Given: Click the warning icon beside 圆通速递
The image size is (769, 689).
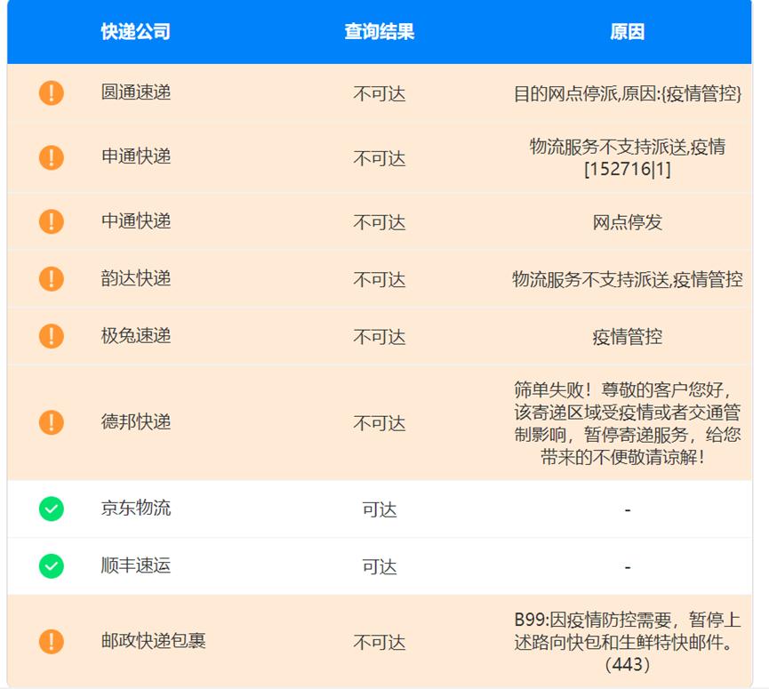Looking at the screenshot, I should tap(52, 92).
